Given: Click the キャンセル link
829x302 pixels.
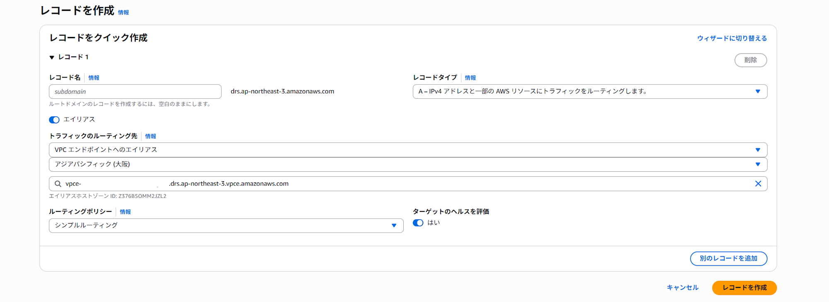Looking at the screenshot, I should tap(682, 287).
